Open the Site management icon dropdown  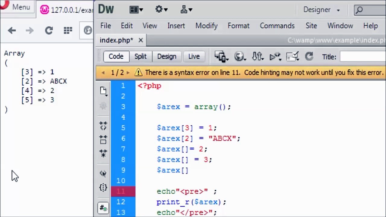click(x=186, y=10)
